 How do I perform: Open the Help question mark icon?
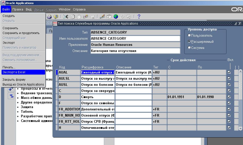139,17
